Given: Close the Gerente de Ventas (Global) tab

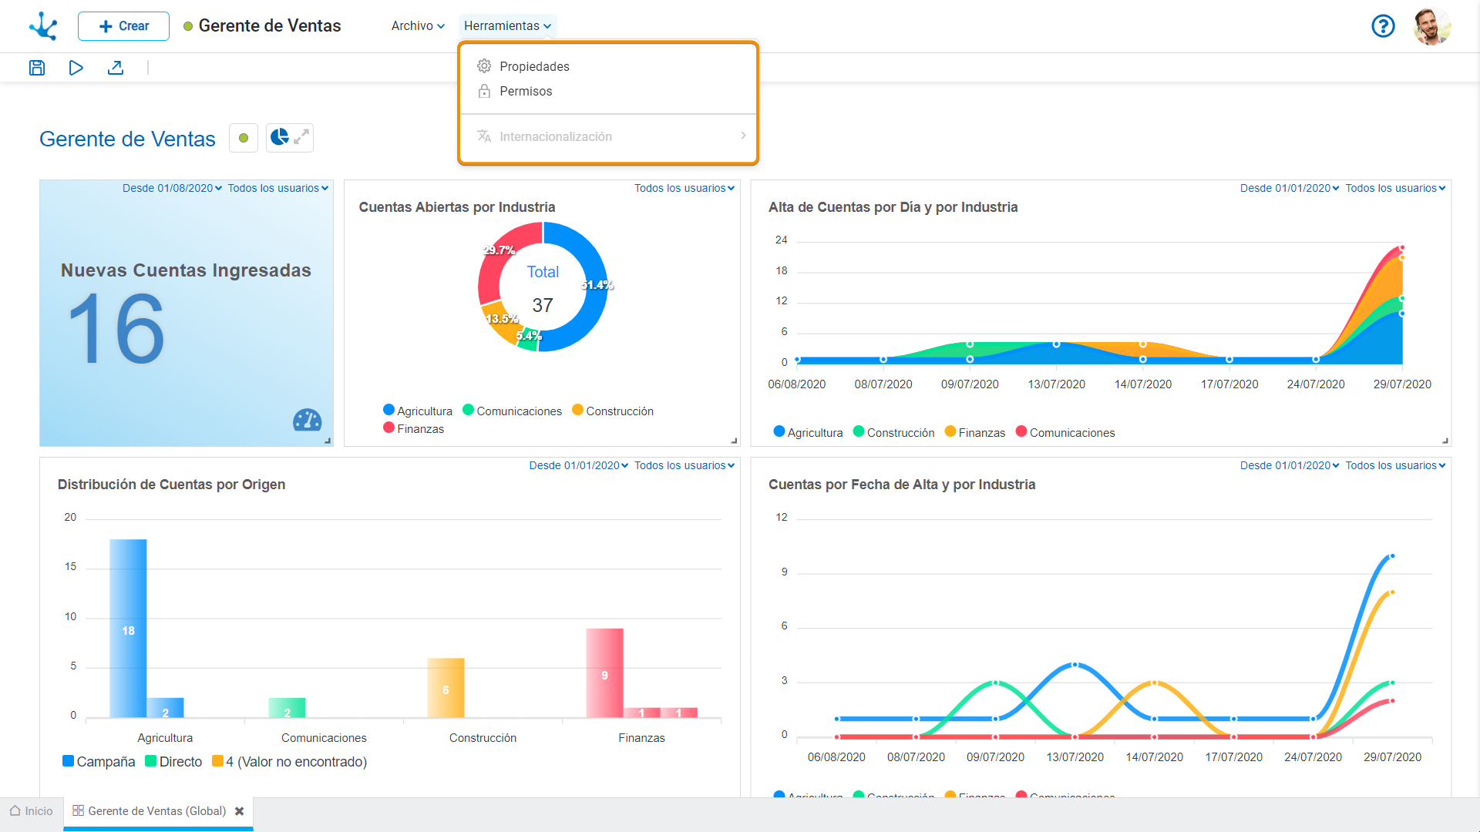Looking at the screenshot, I should 240,811.
